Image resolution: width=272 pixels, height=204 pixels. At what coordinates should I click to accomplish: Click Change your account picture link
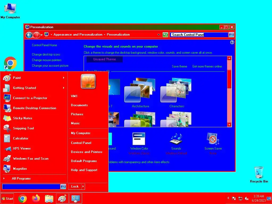50,66
